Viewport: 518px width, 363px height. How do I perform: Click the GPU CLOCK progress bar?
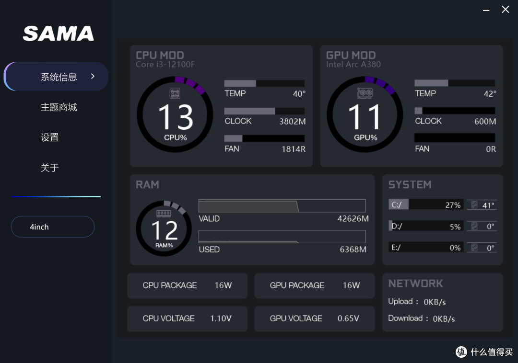[x=455, y=111]
